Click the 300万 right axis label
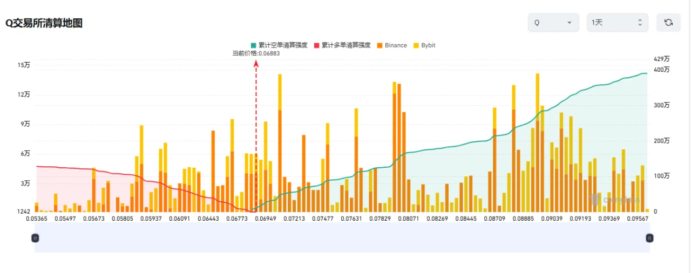The image size is (691, 273). click(x=662, y=105)
